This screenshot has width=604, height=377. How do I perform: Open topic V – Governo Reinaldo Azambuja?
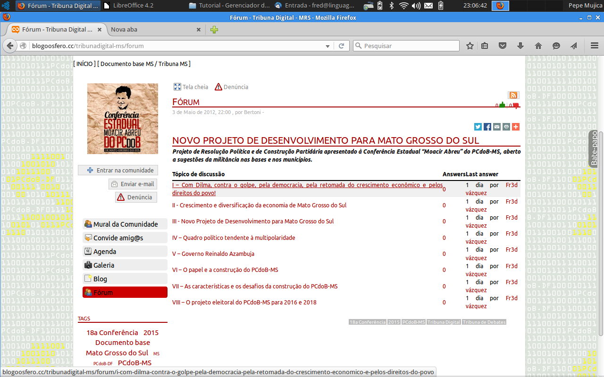click(x=213, y=254)
